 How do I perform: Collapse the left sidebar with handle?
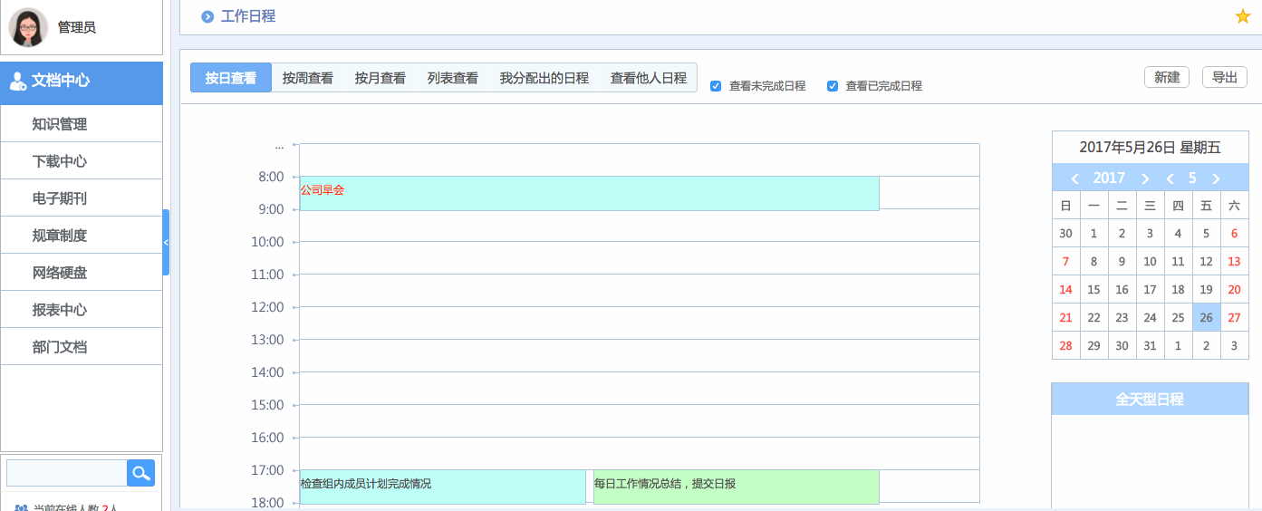166,242
